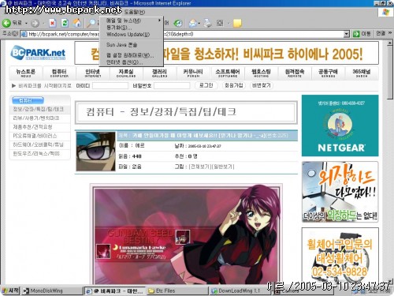
Task: Select 동기화(S)... menu entry
Action: [132, 28]
